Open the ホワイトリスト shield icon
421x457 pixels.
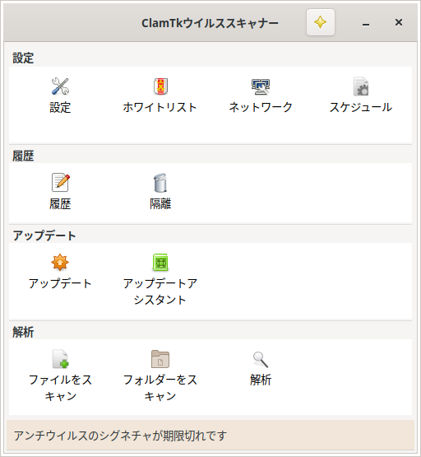tap(160, 86)
